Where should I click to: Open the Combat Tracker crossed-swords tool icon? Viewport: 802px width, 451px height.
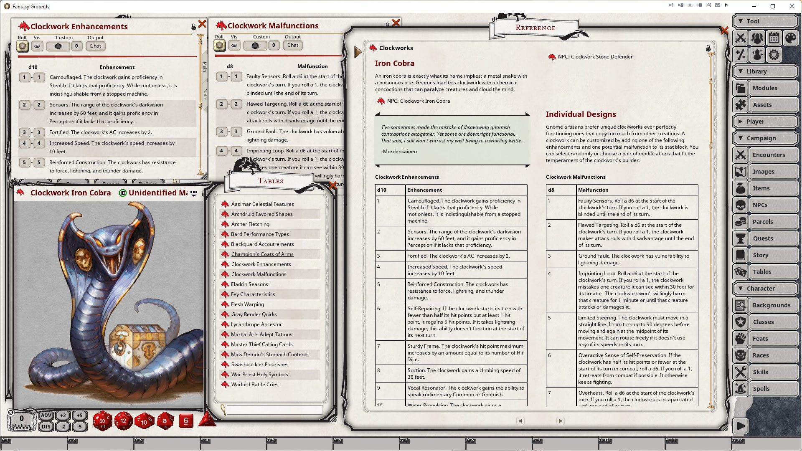tap(740, 38)
